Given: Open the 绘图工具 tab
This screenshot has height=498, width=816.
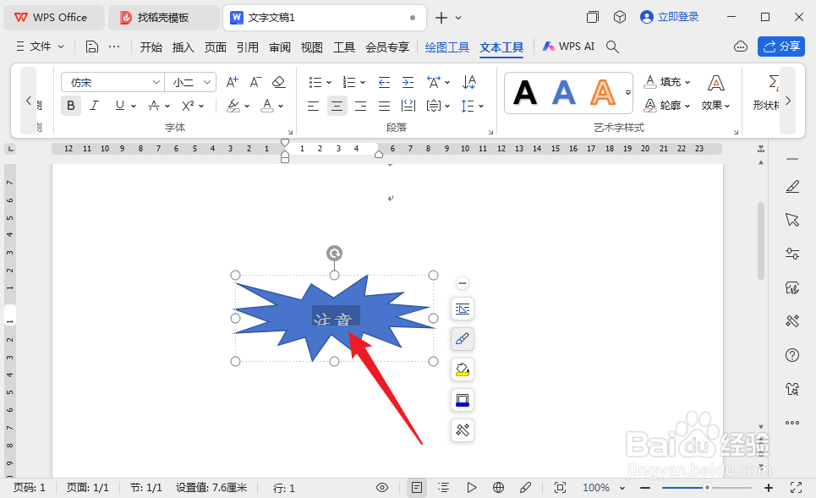Looking at the screenshot, I should [447, 47].
